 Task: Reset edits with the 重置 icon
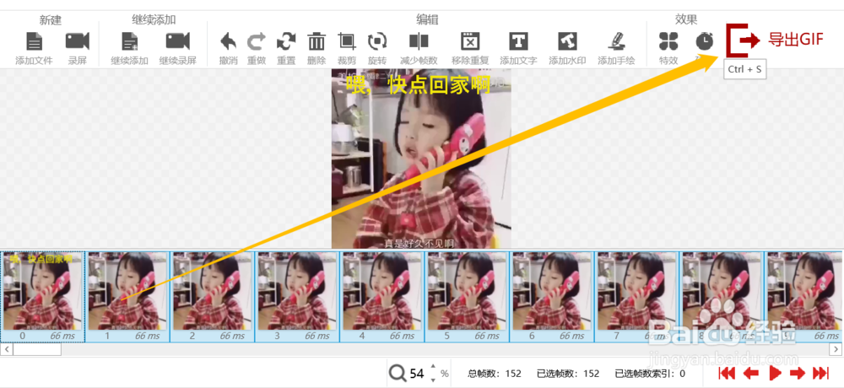(286, 41)
